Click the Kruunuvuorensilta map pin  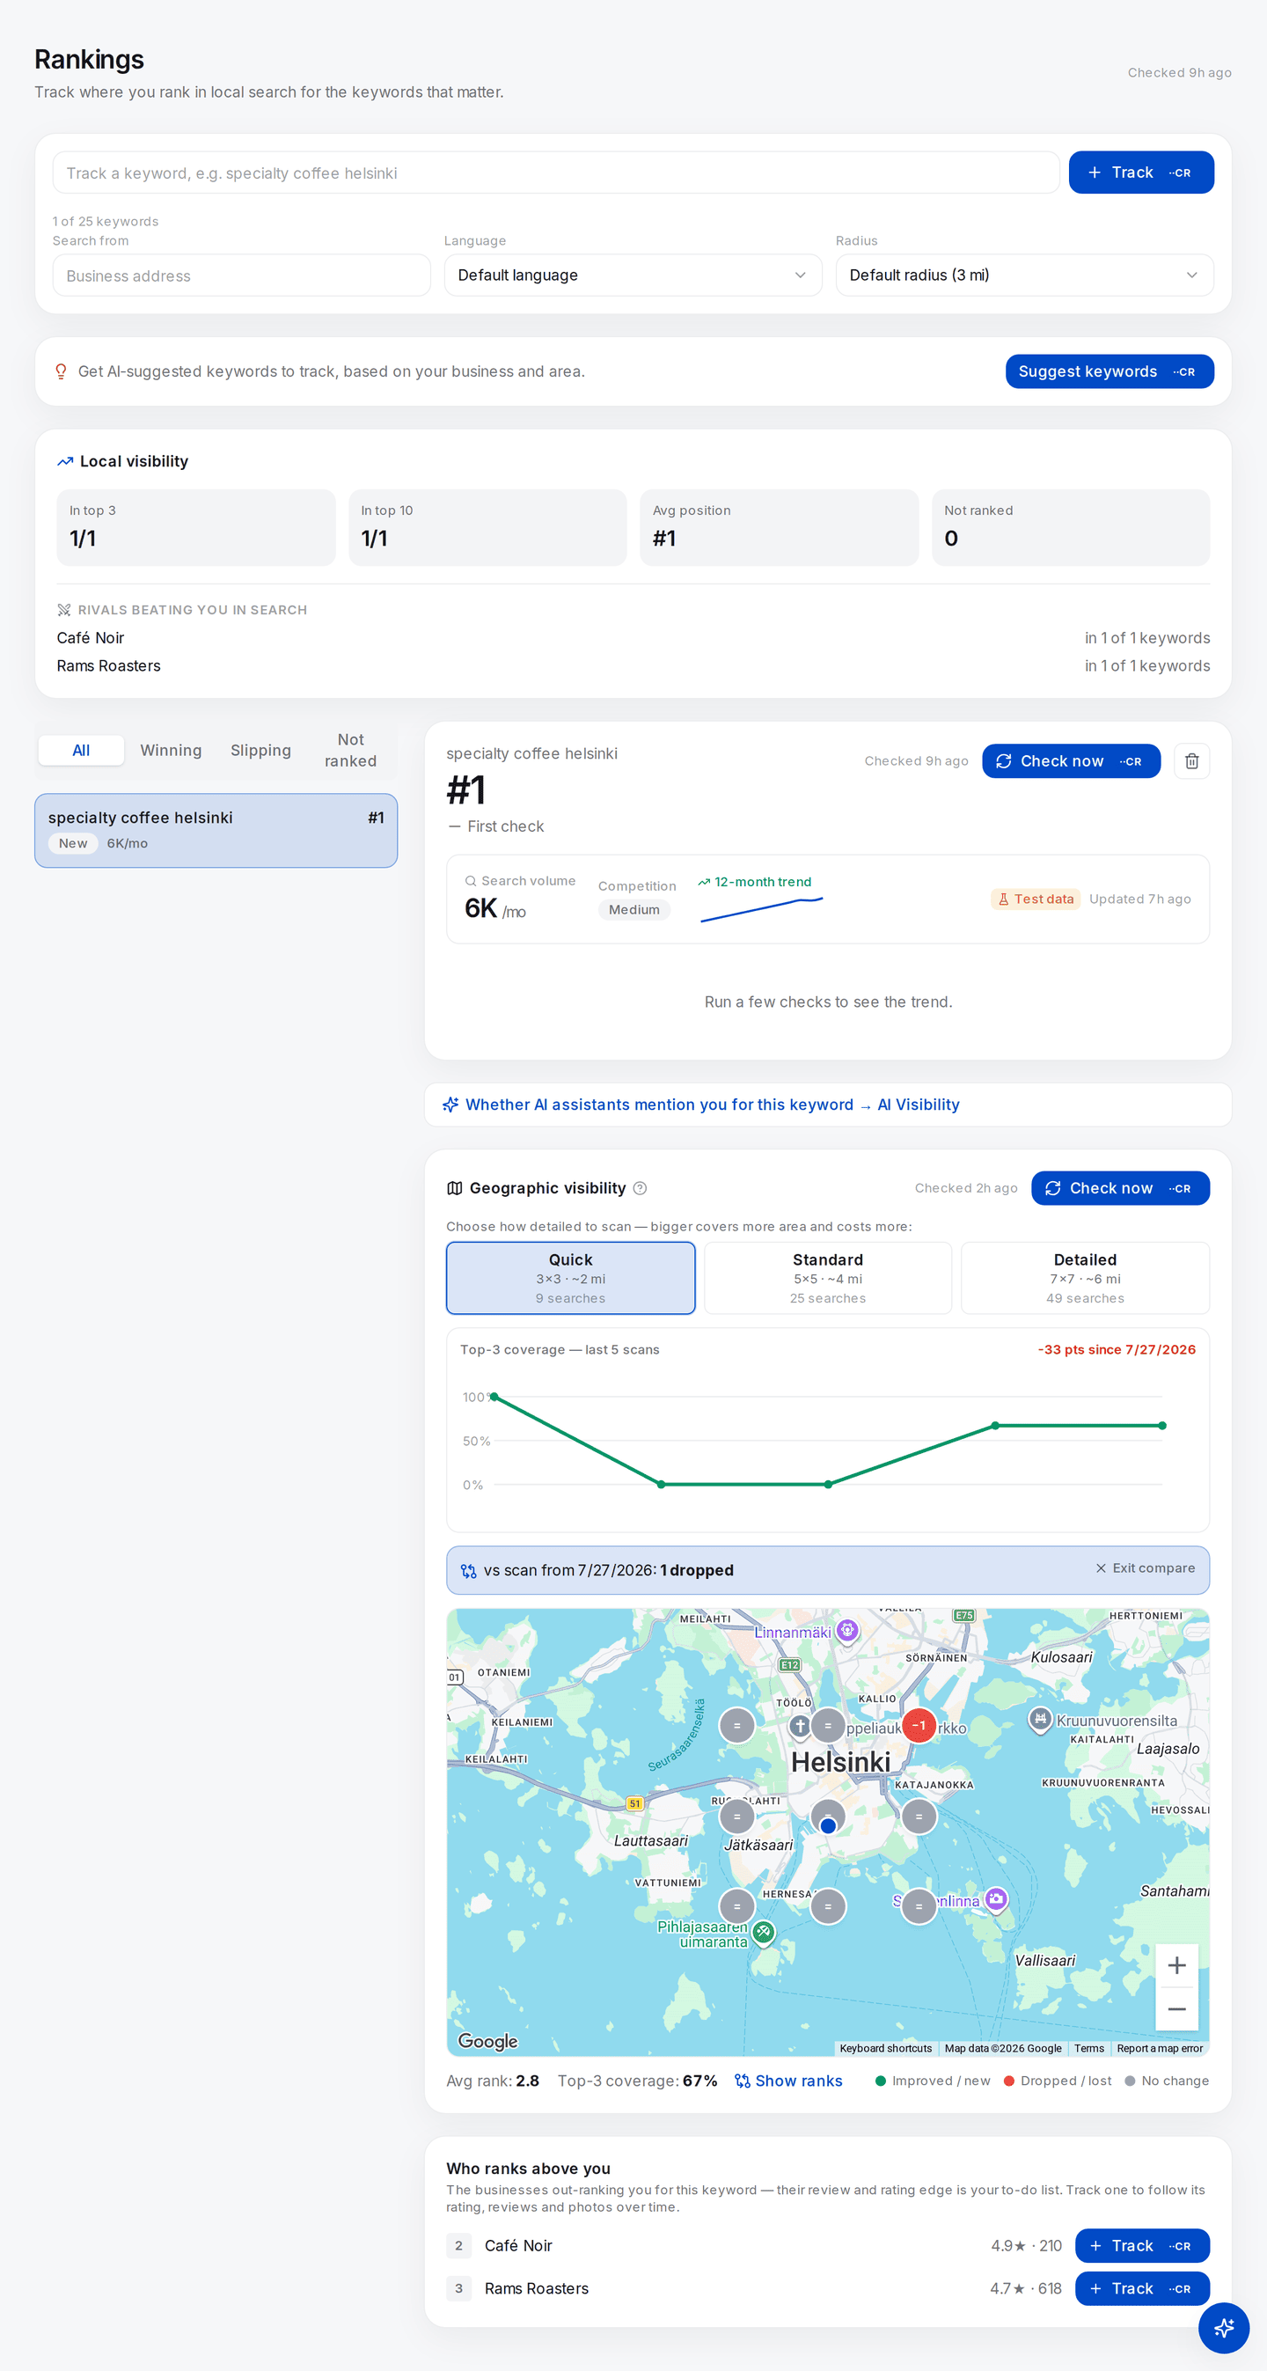1040,1720
